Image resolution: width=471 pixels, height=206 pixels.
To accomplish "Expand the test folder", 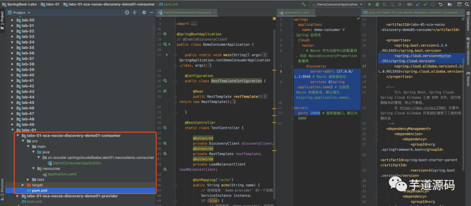I will click(x=28, y=179).
